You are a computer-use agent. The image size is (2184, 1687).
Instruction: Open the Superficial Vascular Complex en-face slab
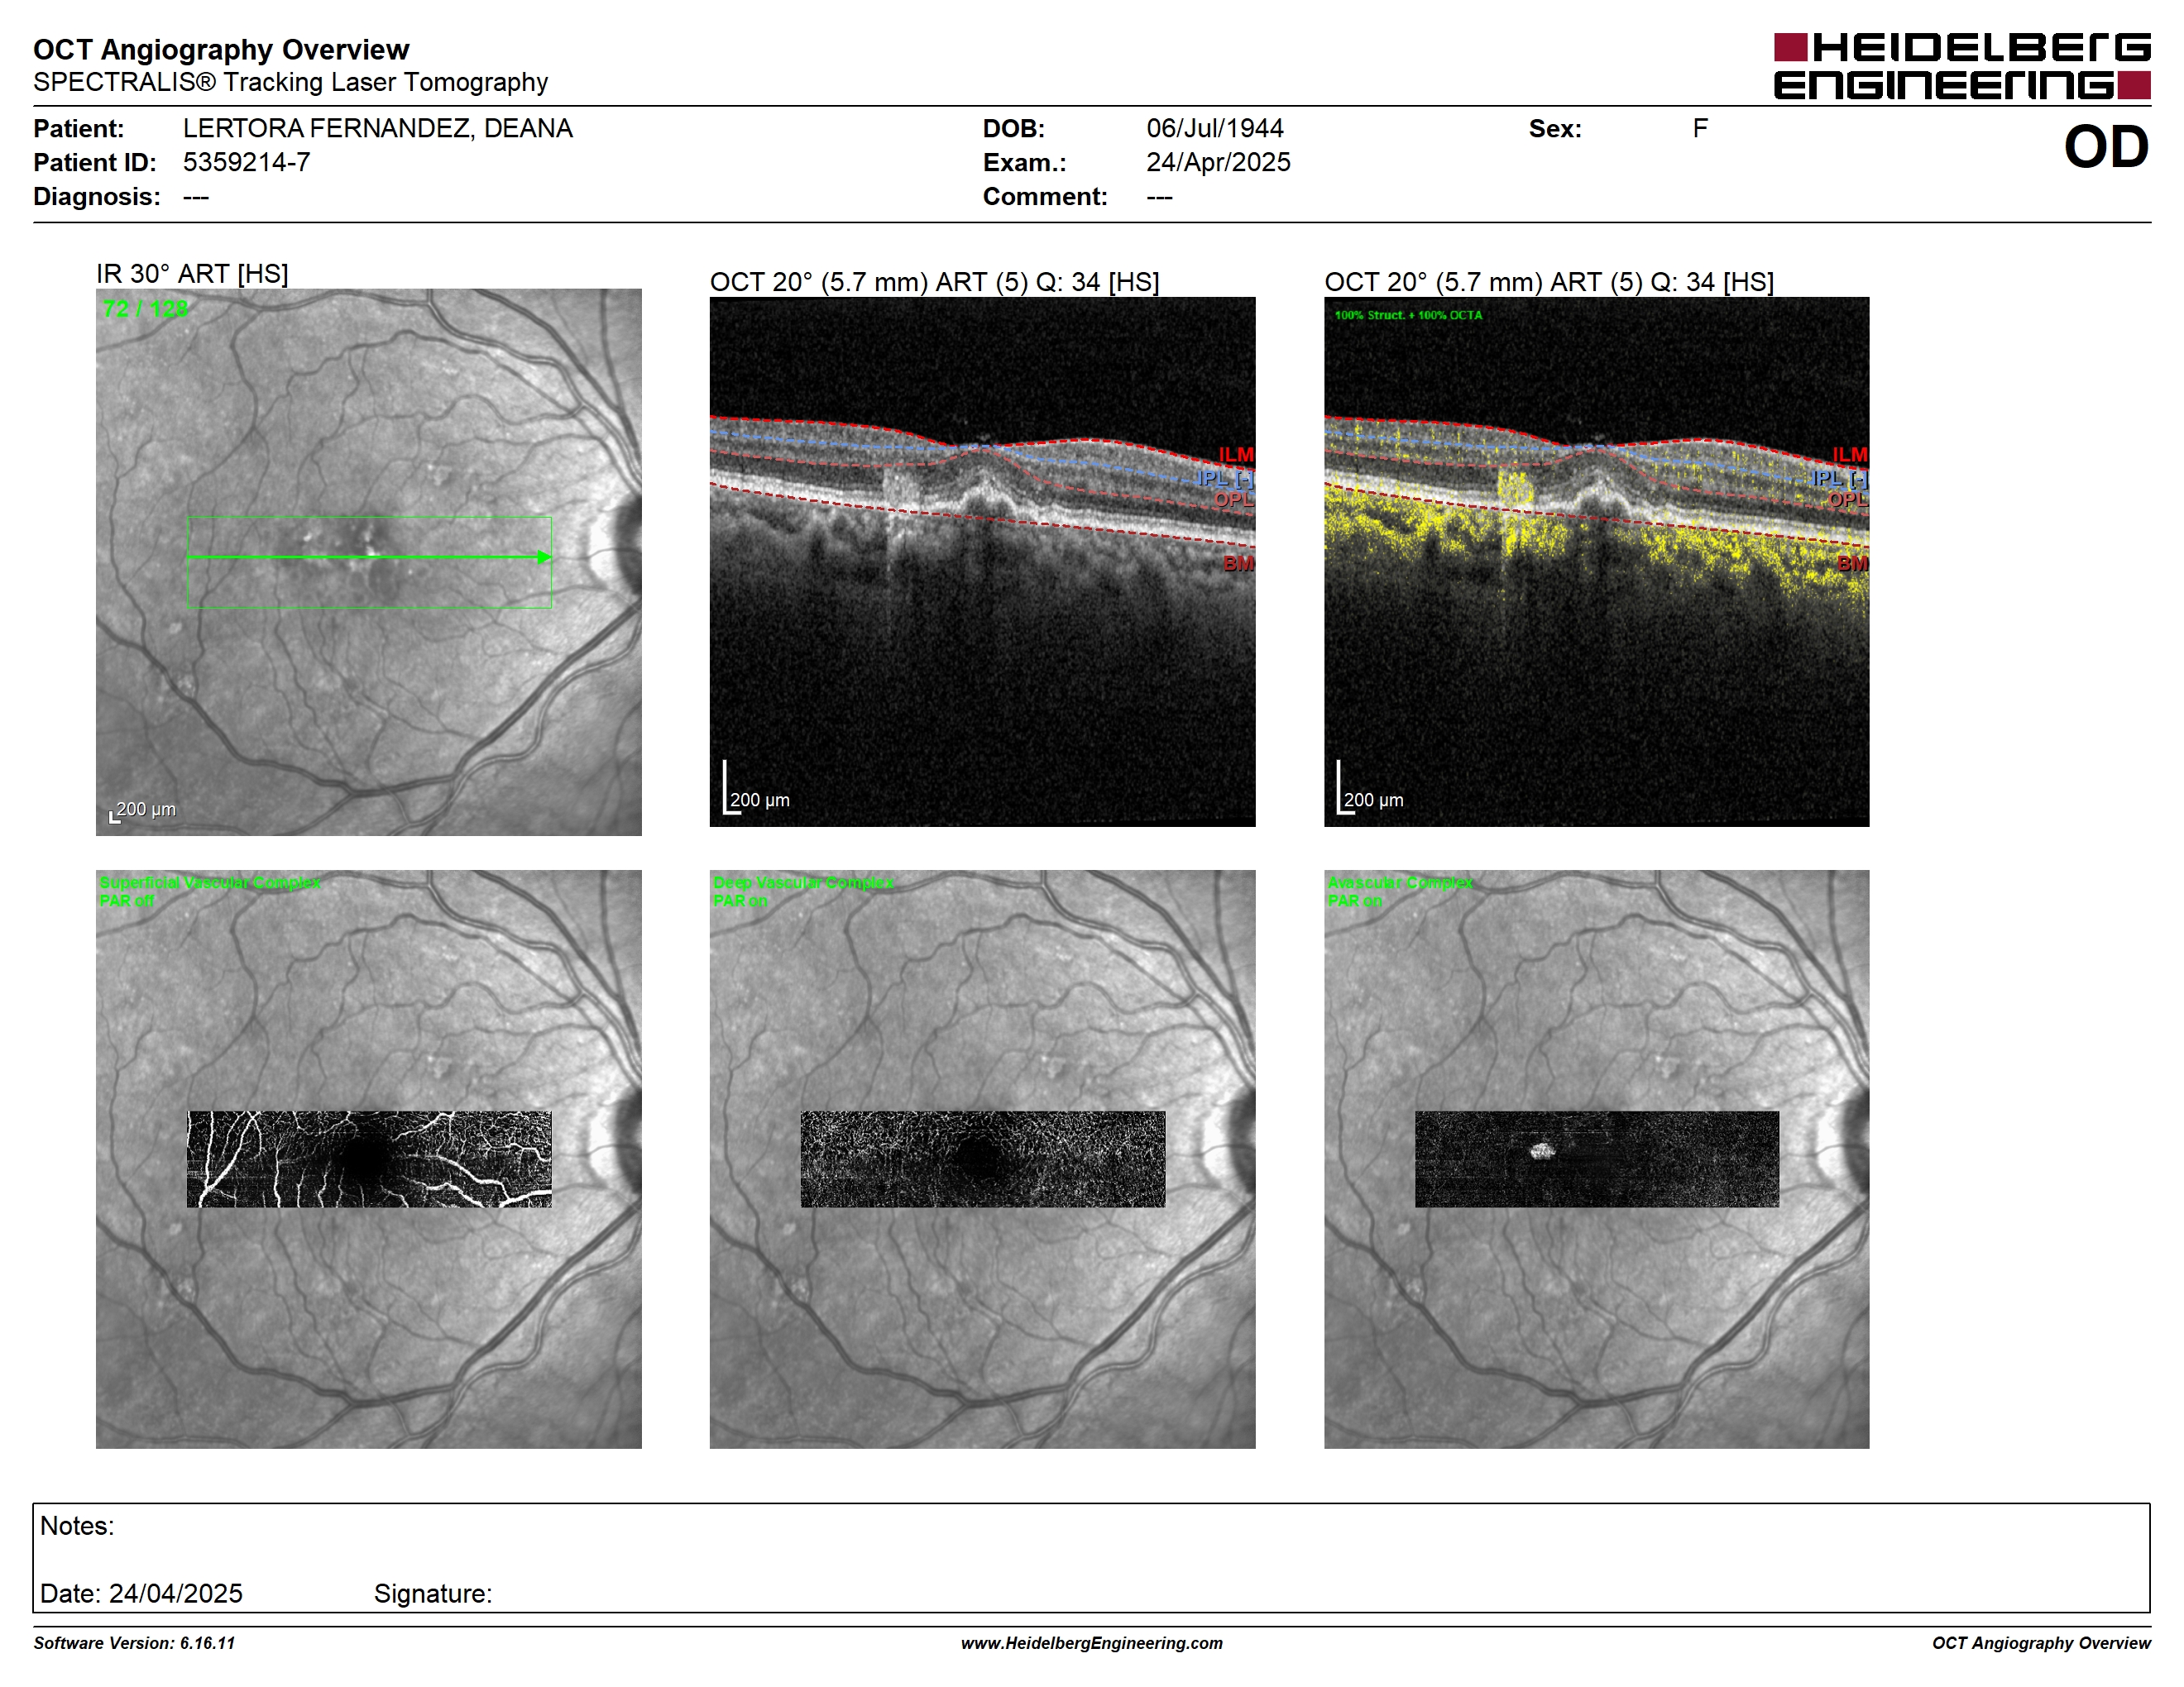369,1159
